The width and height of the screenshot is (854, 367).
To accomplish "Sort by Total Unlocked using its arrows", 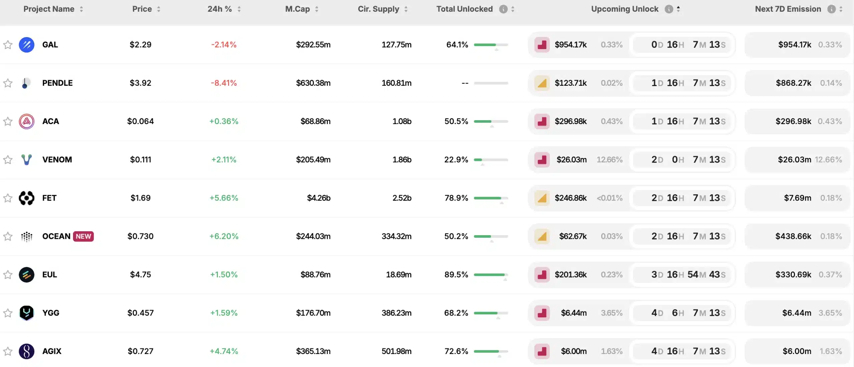I will (513, 9).
